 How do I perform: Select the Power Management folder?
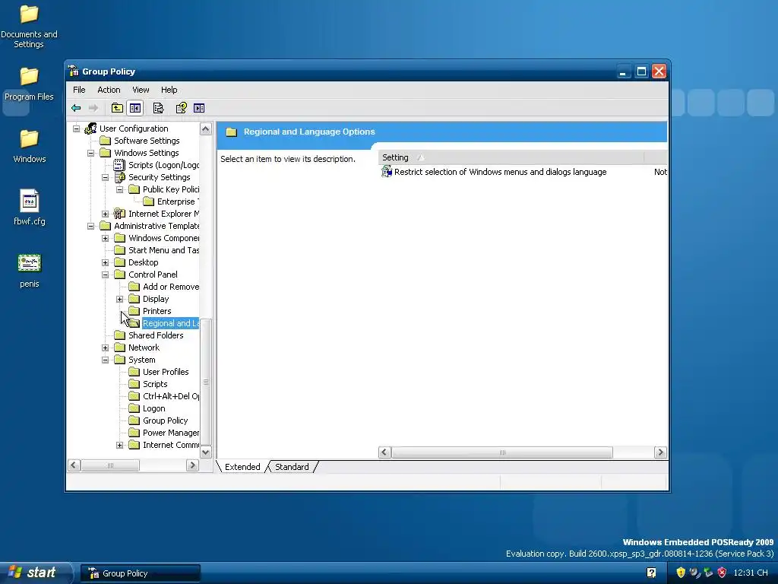click(171, 433)
